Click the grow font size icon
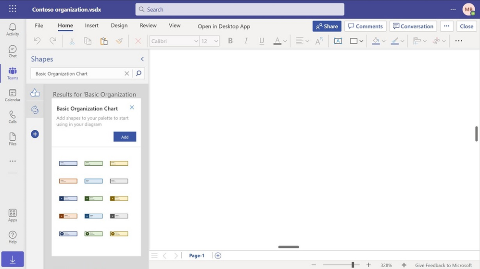Screen dimensions: 480x269 point(319,41)
